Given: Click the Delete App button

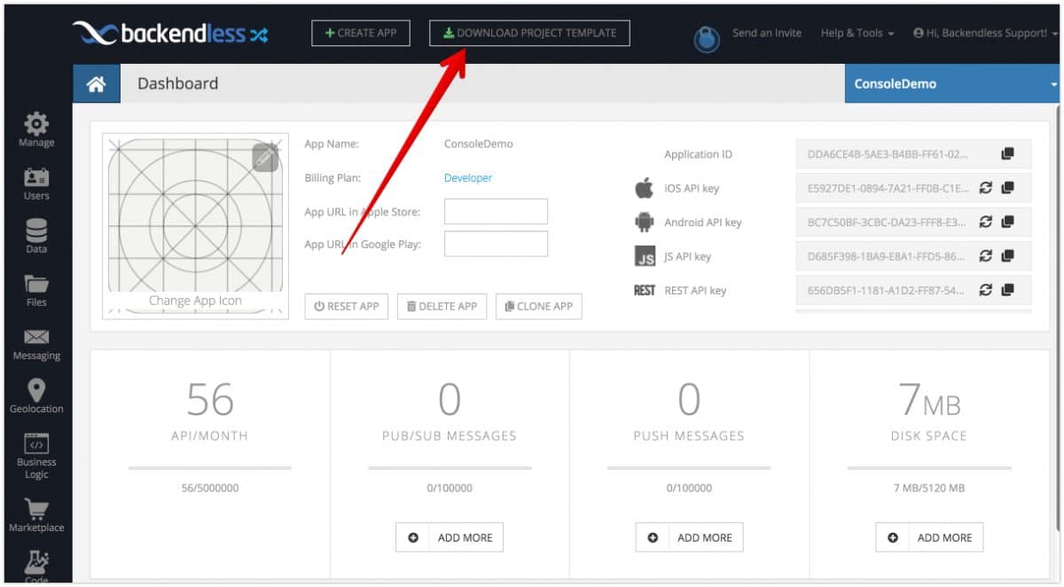Looking at the screenshot, I should pyautogui.click(x=442, y=306).
